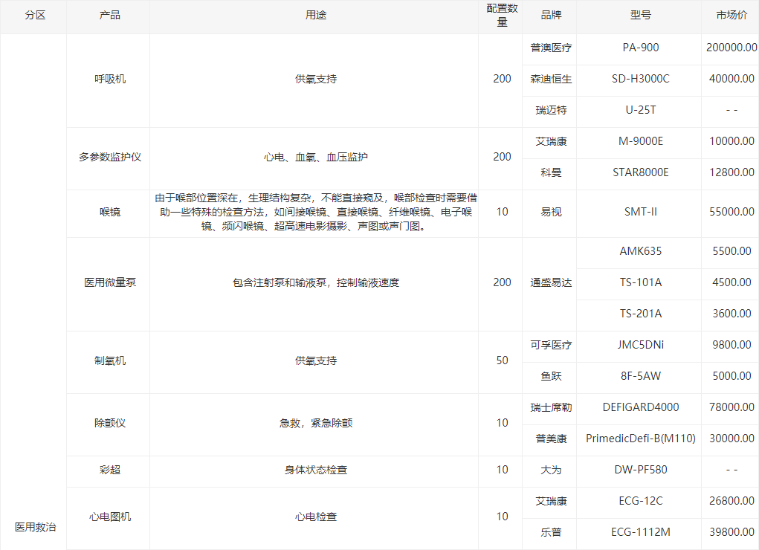Select brand cell 瑞迈特
Screen dimensions: 759x550
click(551, 111)
